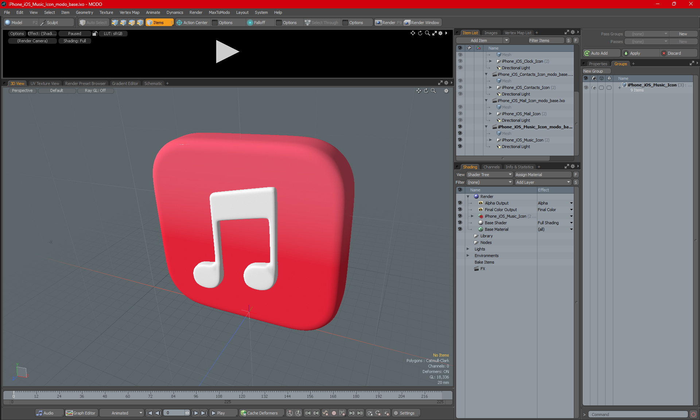Open the MaxToModo menu
Screen dimensions: 700x420
pos(219,12)
